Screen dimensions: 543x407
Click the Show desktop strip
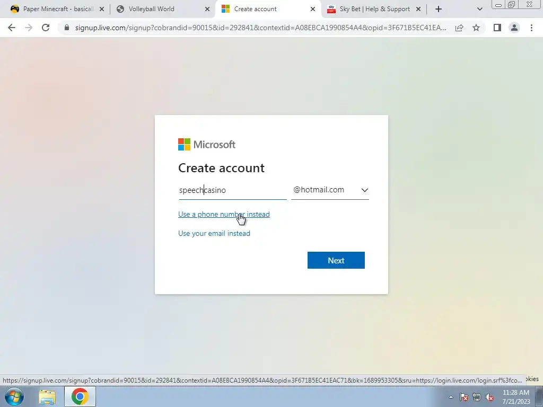[539, 396]
